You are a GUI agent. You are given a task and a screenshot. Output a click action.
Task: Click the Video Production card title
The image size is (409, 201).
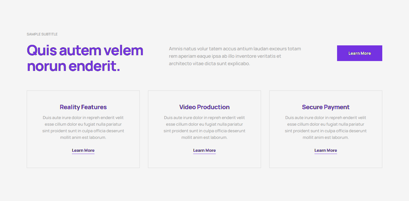(x=204, y=107)
